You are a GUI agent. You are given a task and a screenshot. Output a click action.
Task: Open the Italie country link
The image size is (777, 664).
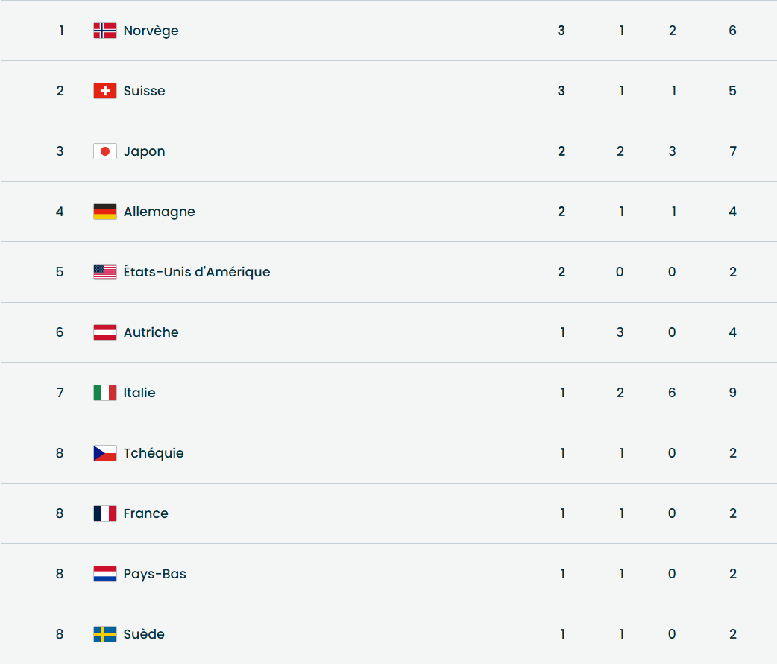click(139, 393)
